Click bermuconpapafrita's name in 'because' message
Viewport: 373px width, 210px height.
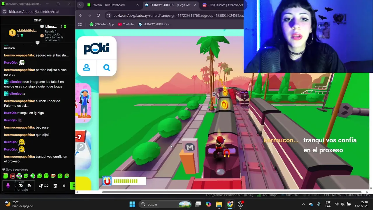(19, 127)
